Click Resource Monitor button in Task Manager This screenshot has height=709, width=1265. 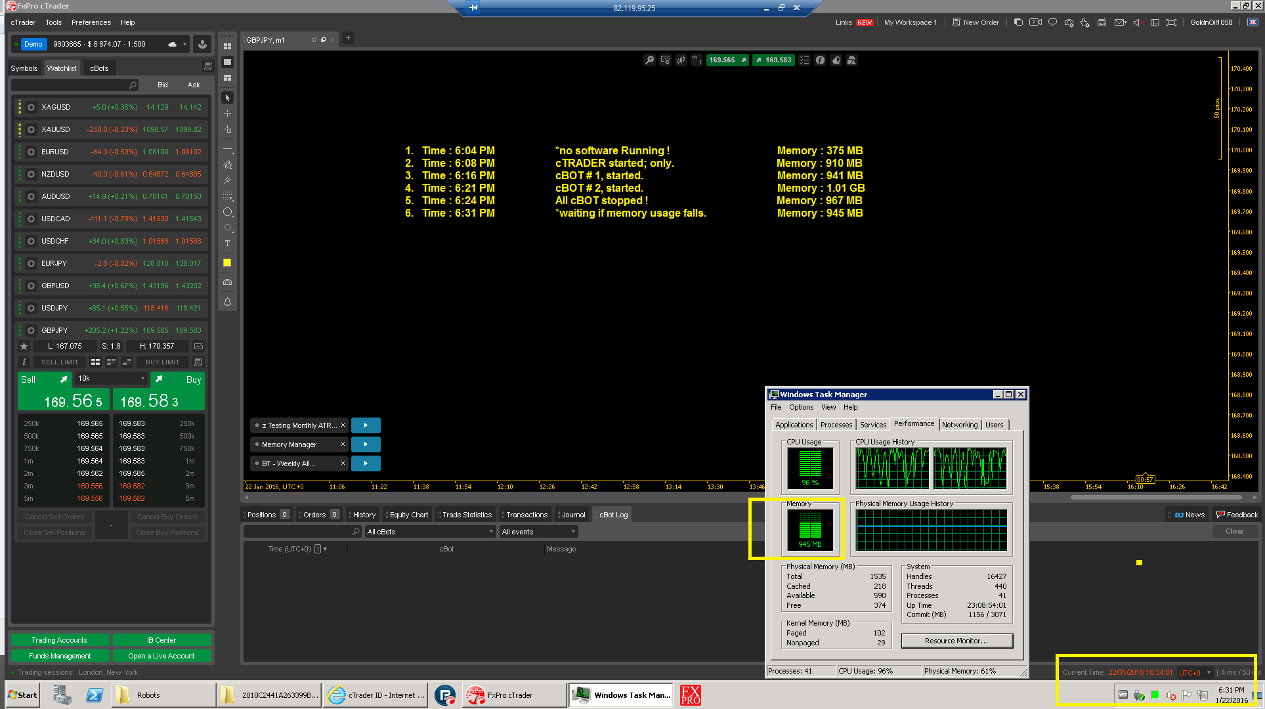(x=956, y=641)
